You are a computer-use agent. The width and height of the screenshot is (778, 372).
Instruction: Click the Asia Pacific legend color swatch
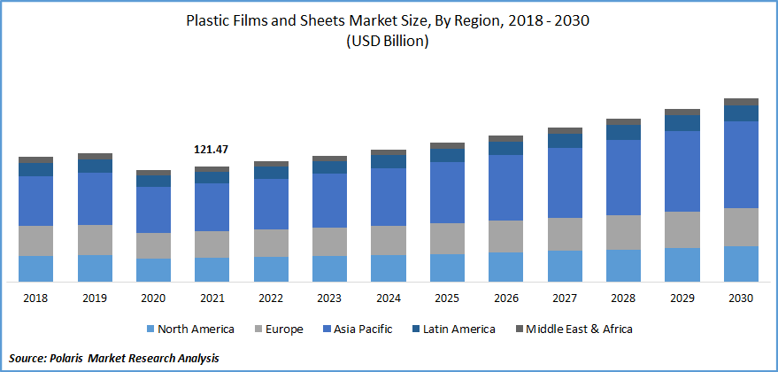pyautogui.click(x=327, y=329)
